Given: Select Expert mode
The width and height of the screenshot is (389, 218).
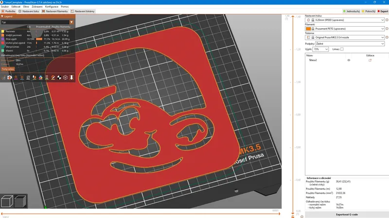Looking at the screenshot, I should (x=383, y=11).
